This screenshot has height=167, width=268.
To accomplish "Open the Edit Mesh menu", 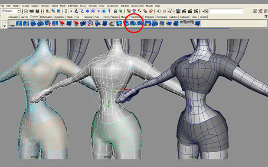I will point(73,6).
